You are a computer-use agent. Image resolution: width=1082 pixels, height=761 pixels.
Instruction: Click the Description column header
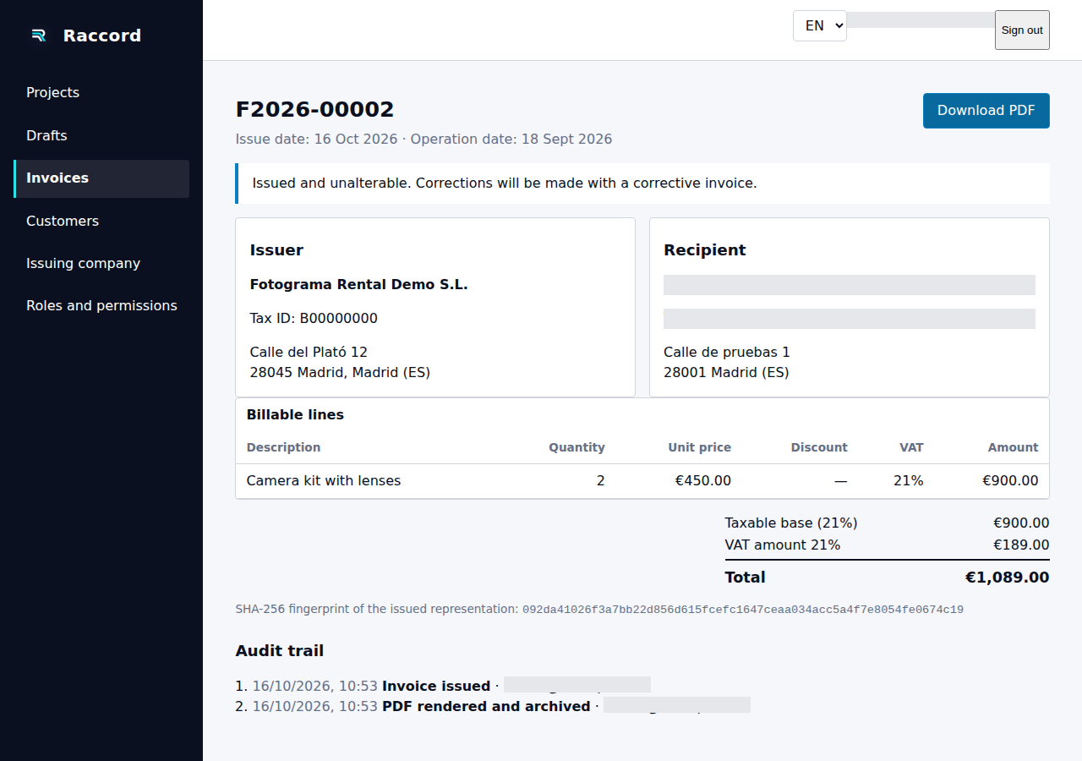[x=283, y=447]
